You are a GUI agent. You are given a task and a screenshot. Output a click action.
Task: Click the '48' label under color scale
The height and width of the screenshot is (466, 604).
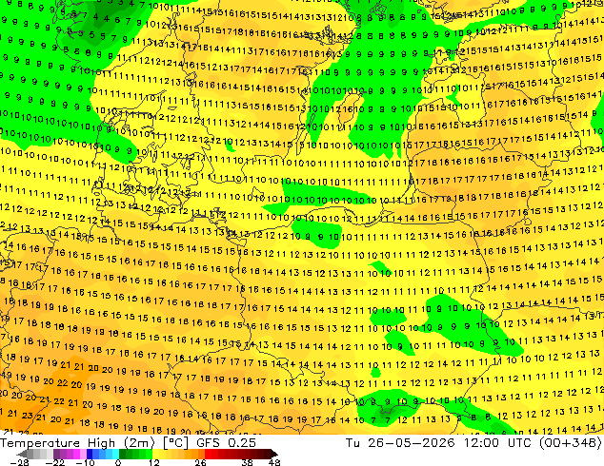click(x=274, y=462)
